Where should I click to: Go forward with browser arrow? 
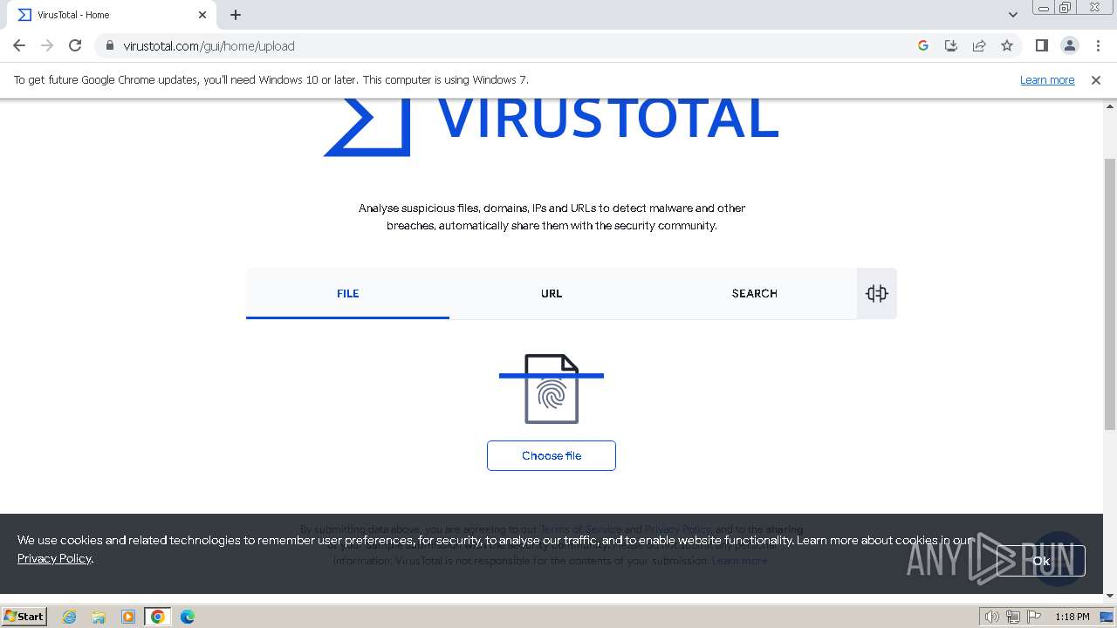47,45
